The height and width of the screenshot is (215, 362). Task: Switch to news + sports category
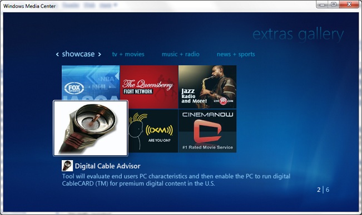236,54
